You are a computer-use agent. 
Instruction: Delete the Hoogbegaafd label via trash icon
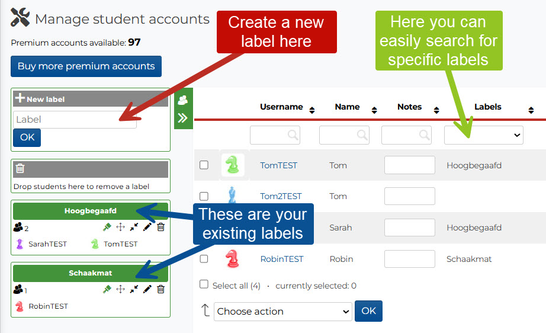[160, 226]
